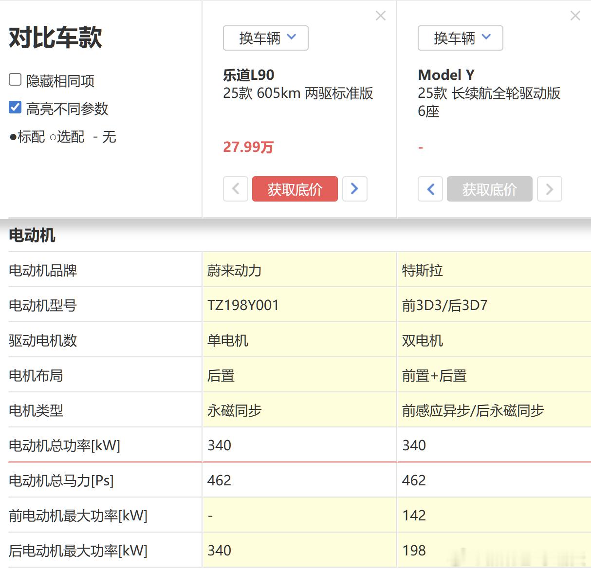Click grey 获取底价 button for Model Y
591x572 pixels.
click(490, 189)
